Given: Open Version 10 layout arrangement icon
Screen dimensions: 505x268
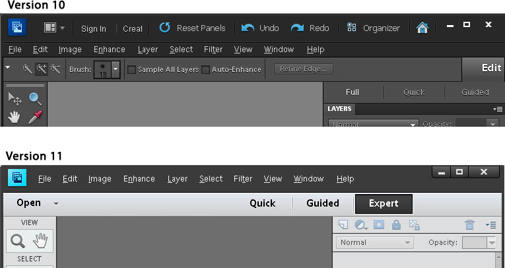Looking at the screenshot, I should (50, 28).
